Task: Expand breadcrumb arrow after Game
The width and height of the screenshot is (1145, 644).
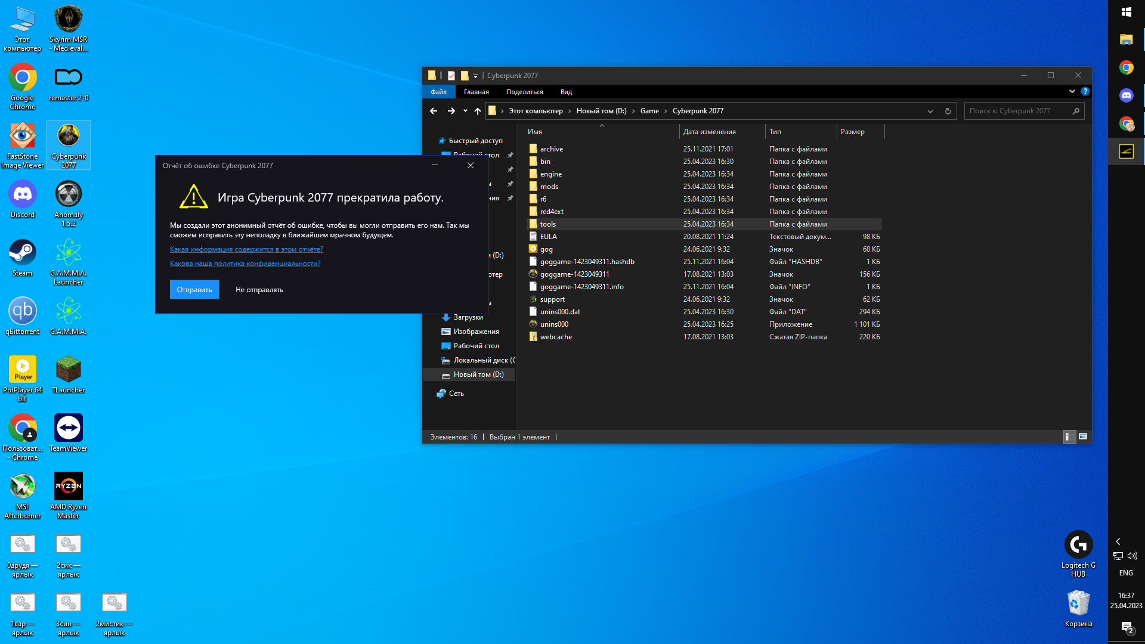Action: (666, 111)
